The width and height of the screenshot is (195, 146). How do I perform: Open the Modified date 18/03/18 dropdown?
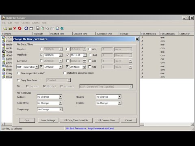coord(61,55)
